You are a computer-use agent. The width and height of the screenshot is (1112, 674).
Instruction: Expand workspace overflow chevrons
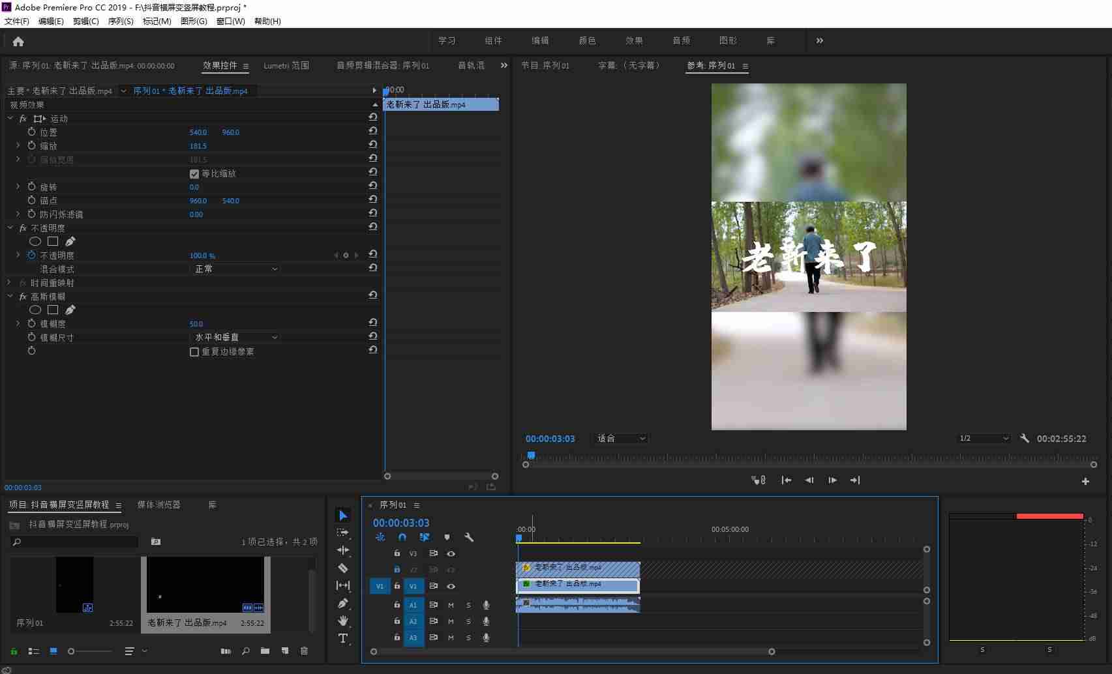[820, 40]
